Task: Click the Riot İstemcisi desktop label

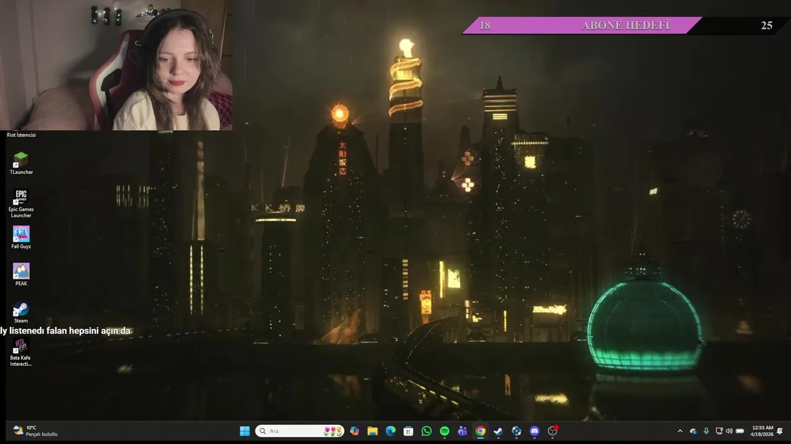Action: tap(21, 135)
